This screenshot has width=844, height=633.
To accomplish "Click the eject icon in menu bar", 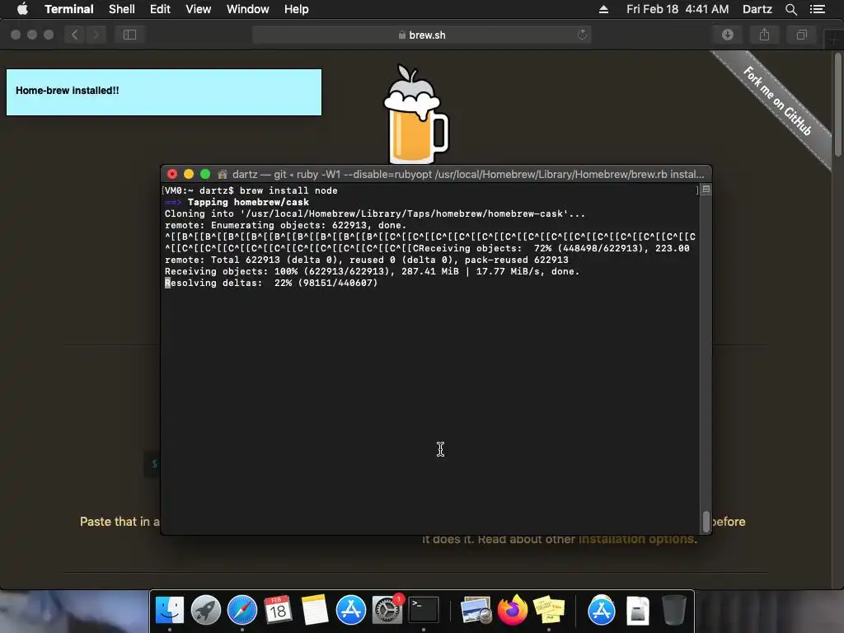I will (603, 9).
